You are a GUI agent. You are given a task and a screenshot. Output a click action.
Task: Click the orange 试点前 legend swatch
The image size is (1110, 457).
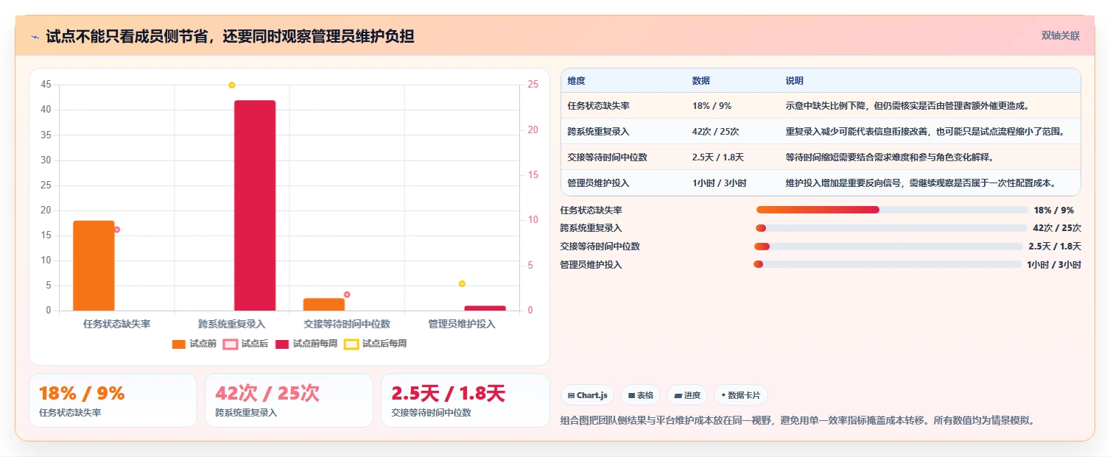tap(179, 344)
